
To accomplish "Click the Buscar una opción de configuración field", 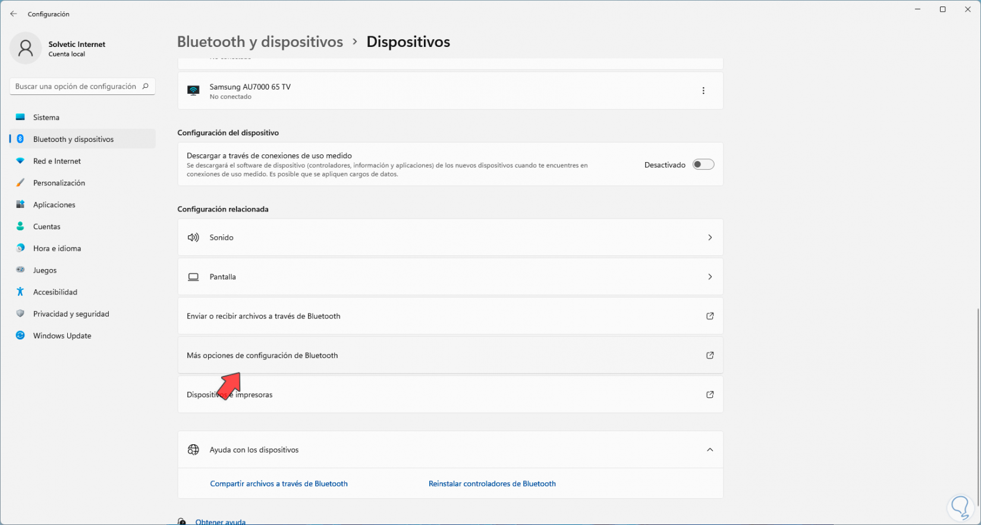I will click(76, 87).
